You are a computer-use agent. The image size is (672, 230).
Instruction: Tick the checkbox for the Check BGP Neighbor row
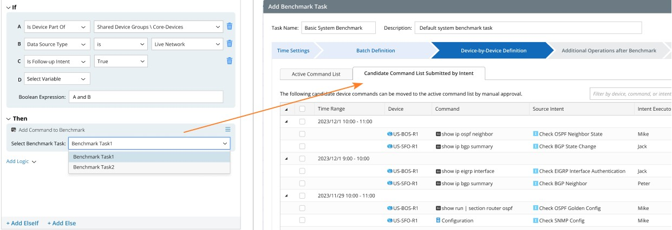pyautogui.click(x=302, y=184)
